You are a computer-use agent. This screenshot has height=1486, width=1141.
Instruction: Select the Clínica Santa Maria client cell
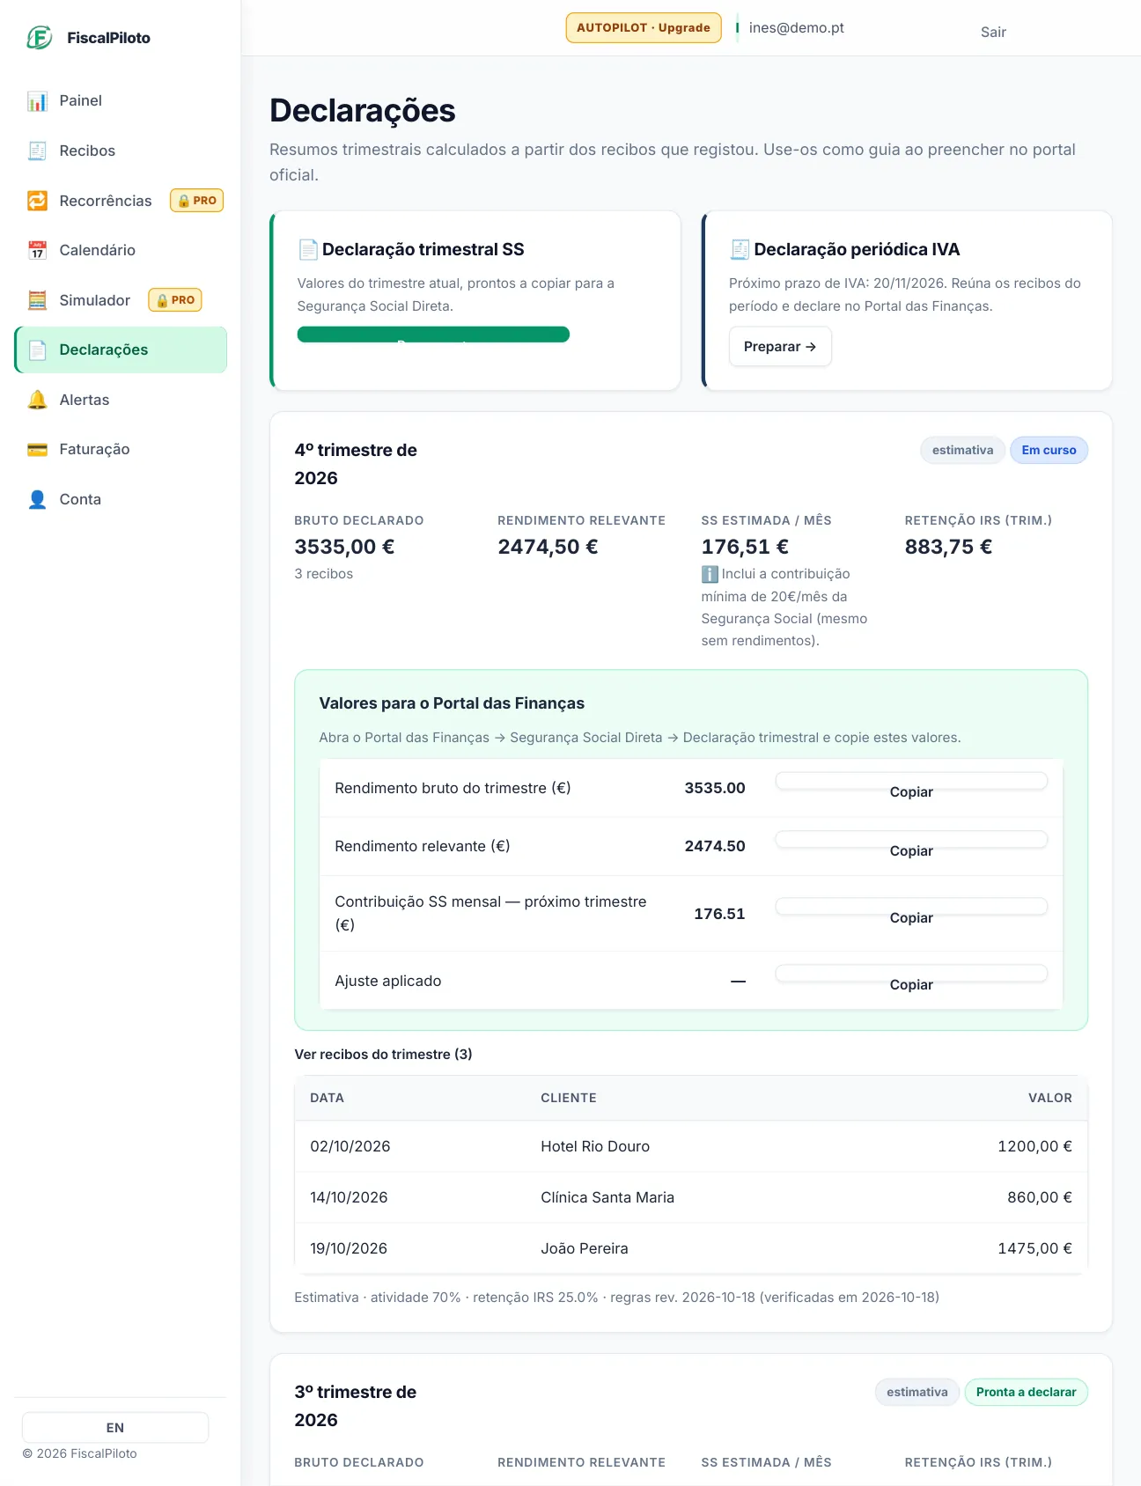(607, 1197)
